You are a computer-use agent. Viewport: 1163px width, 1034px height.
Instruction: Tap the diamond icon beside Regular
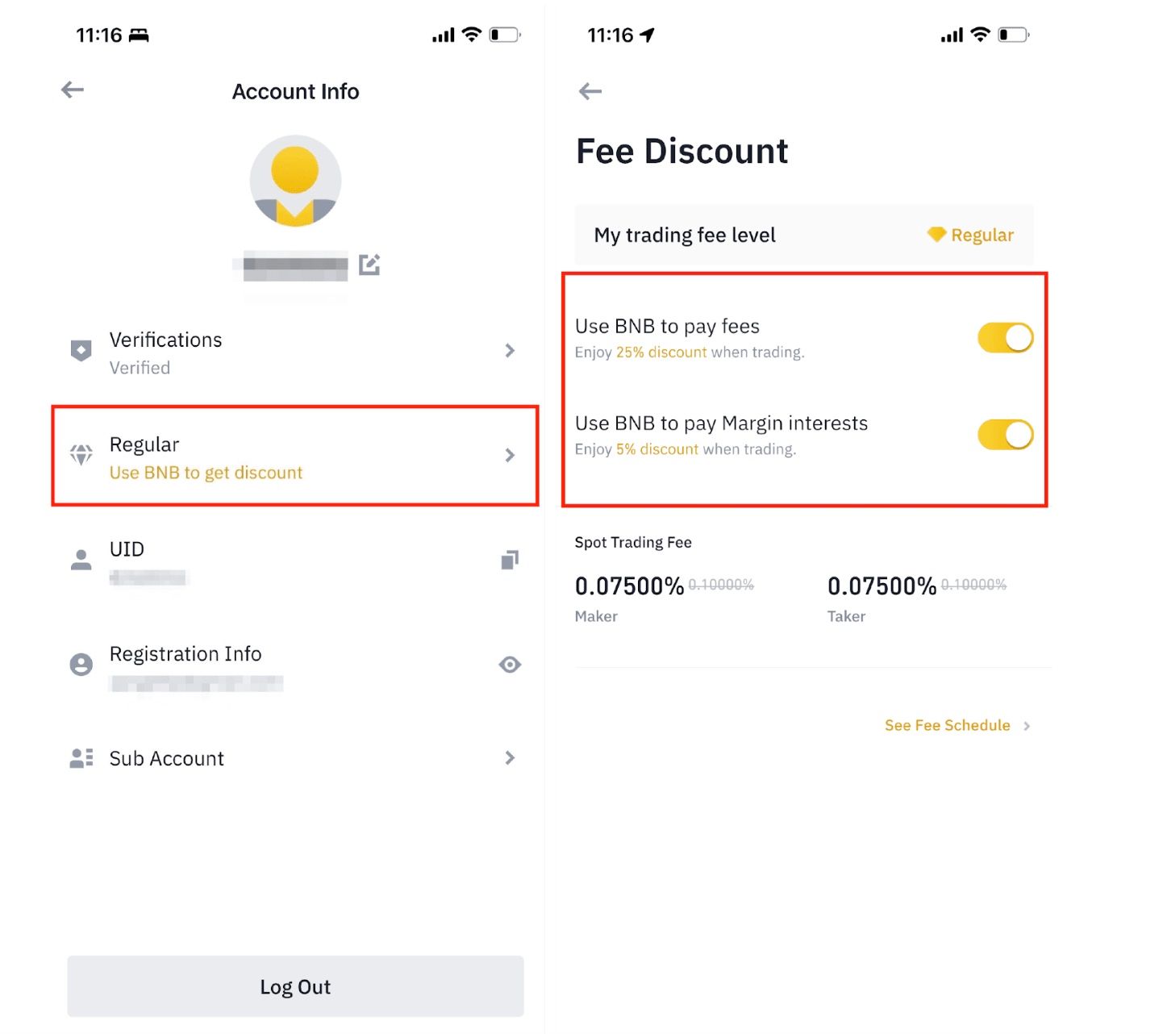81,455
